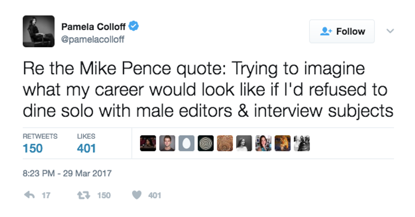Click the reply arrow icon
The image size is (415, 217).
[29, 195]
